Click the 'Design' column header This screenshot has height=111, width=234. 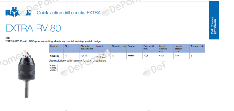pyautogui.click(x=134, y=48)
